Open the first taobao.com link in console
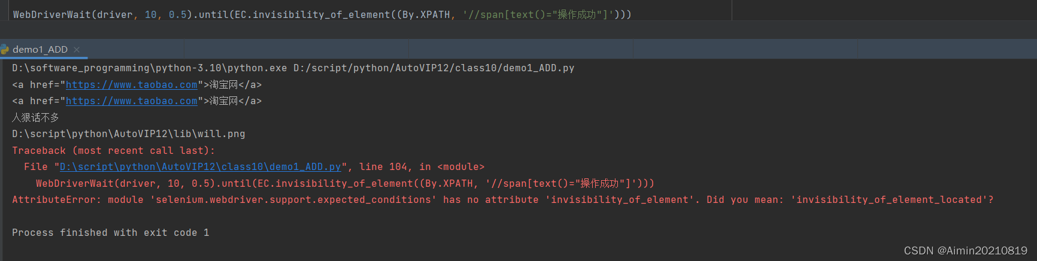 tap(131, 85)
